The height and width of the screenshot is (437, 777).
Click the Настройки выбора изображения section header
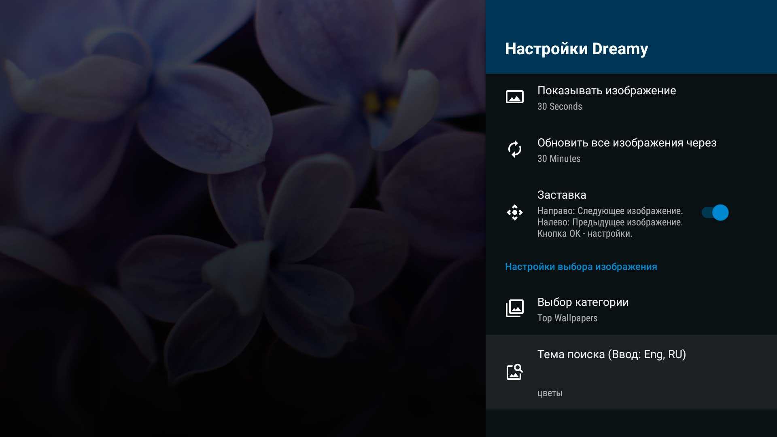click(x=581, y=267)
